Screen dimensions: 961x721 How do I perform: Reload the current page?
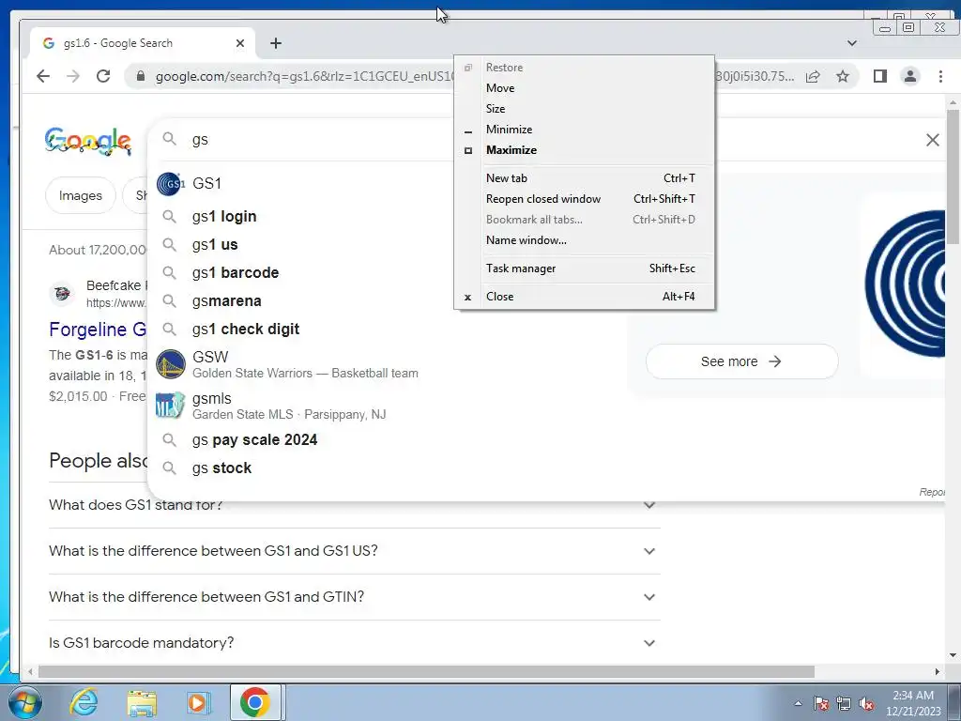pos(103,76)
